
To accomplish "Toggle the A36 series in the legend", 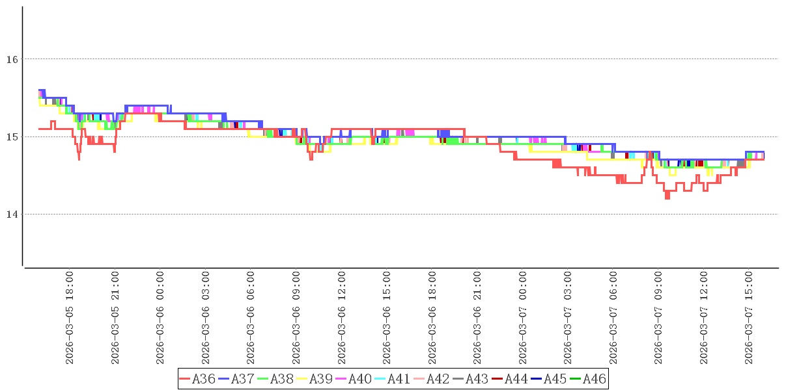I will [x=197, y=379].
